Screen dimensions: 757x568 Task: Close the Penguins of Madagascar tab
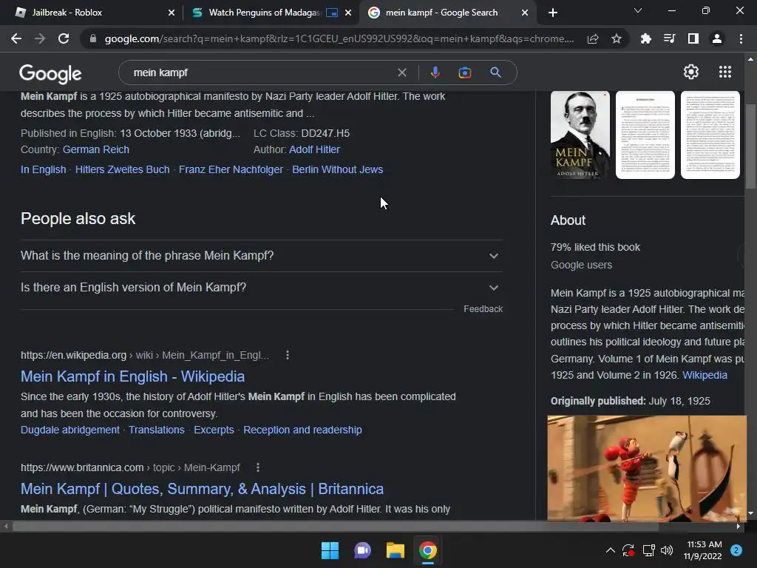pyautogui.click(x=348, y=13)
